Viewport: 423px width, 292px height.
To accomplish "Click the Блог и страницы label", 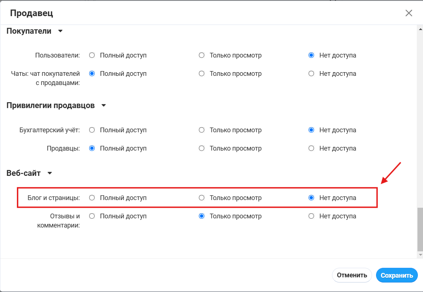I will point(54,198).
